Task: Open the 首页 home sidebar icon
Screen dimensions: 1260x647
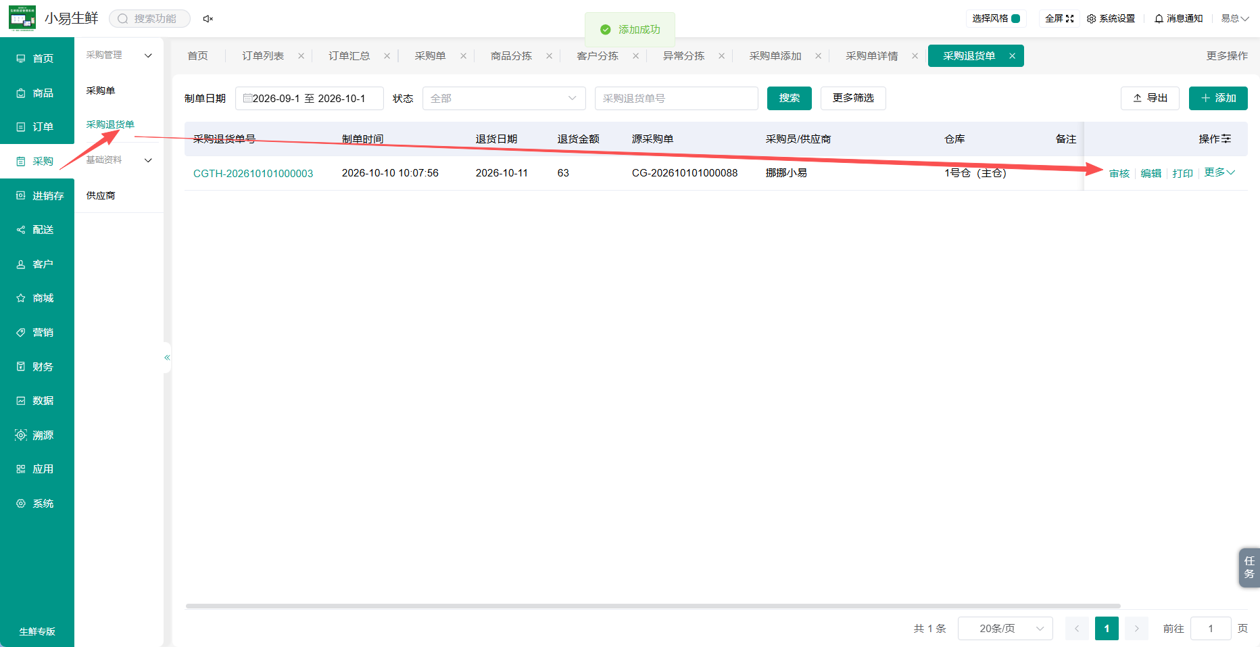Action: (21, 59)
